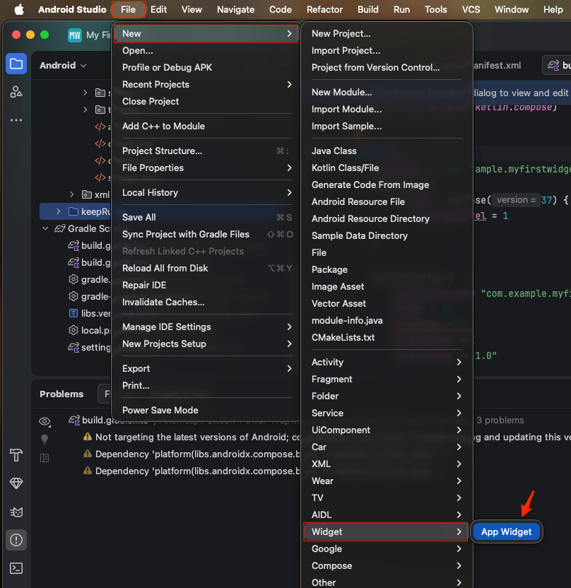Open the Problems tool window icon
Screen dimensions: 571x588
16,540
